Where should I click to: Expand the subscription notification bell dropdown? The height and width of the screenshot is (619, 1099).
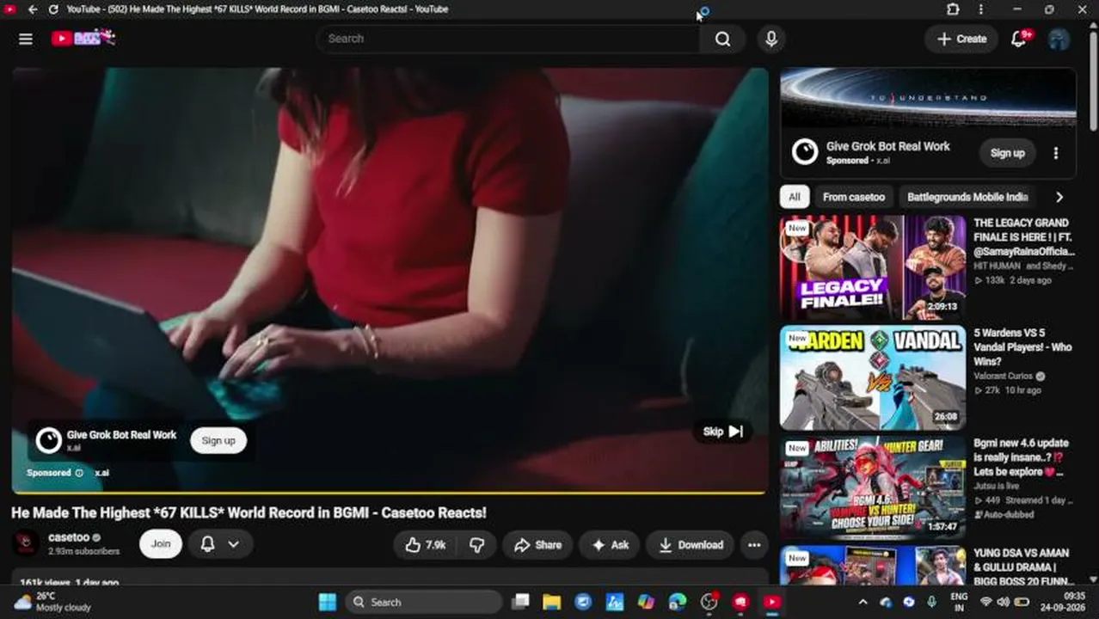coord(219,544)
